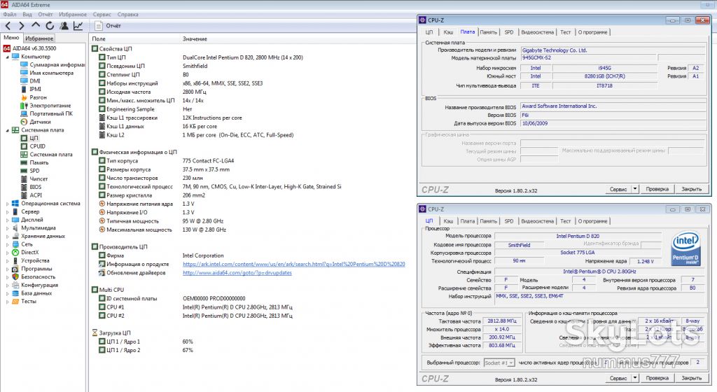Open the graph chart toolbar icon
Image resolution: width=717 pixels, height=392 pixels.
click(78, 26)
